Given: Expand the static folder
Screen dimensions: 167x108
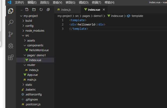Looking at the screenshot, I should pos(23,85).
